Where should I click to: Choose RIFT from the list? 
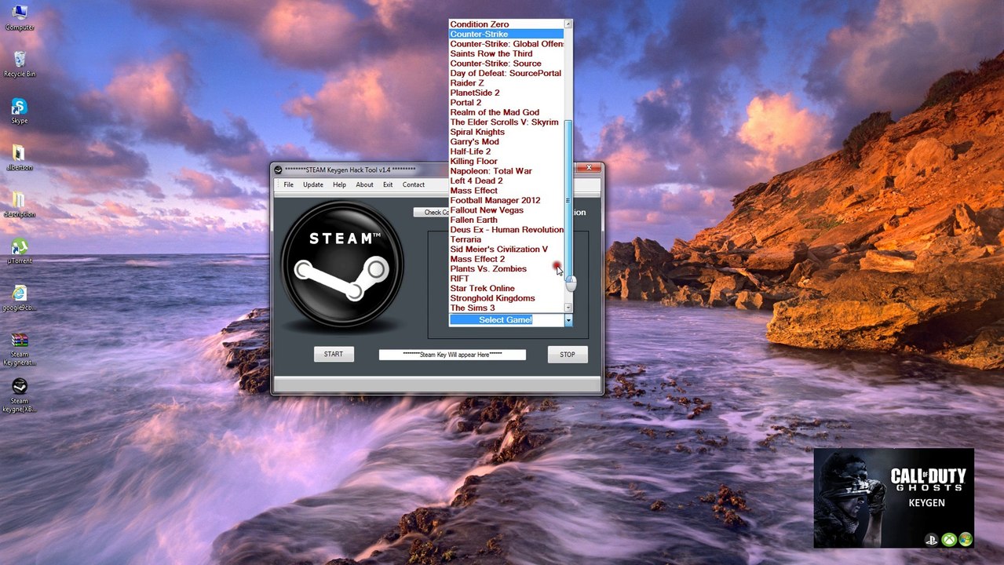506,279
